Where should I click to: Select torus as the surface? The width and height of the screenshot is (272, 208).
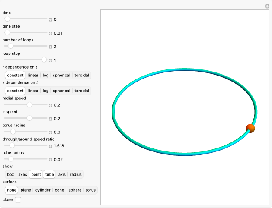click(90, 190)
